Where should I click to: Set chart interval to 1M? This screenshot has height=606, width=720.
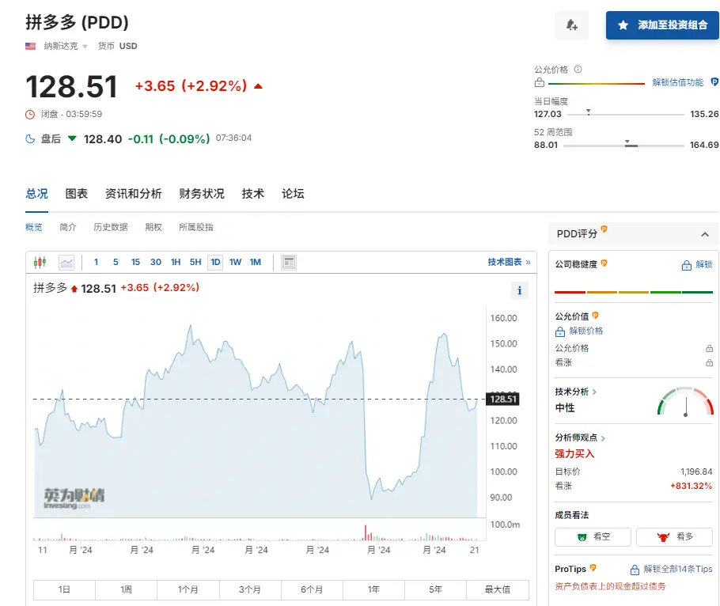(x=256, y=262)
